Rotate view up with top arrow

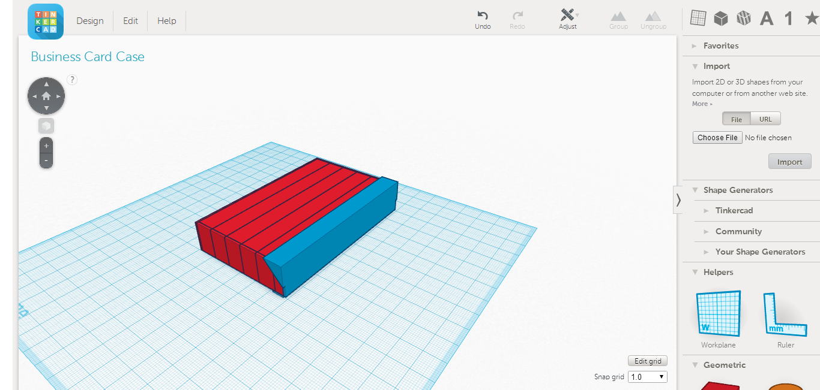click(46, 84)
